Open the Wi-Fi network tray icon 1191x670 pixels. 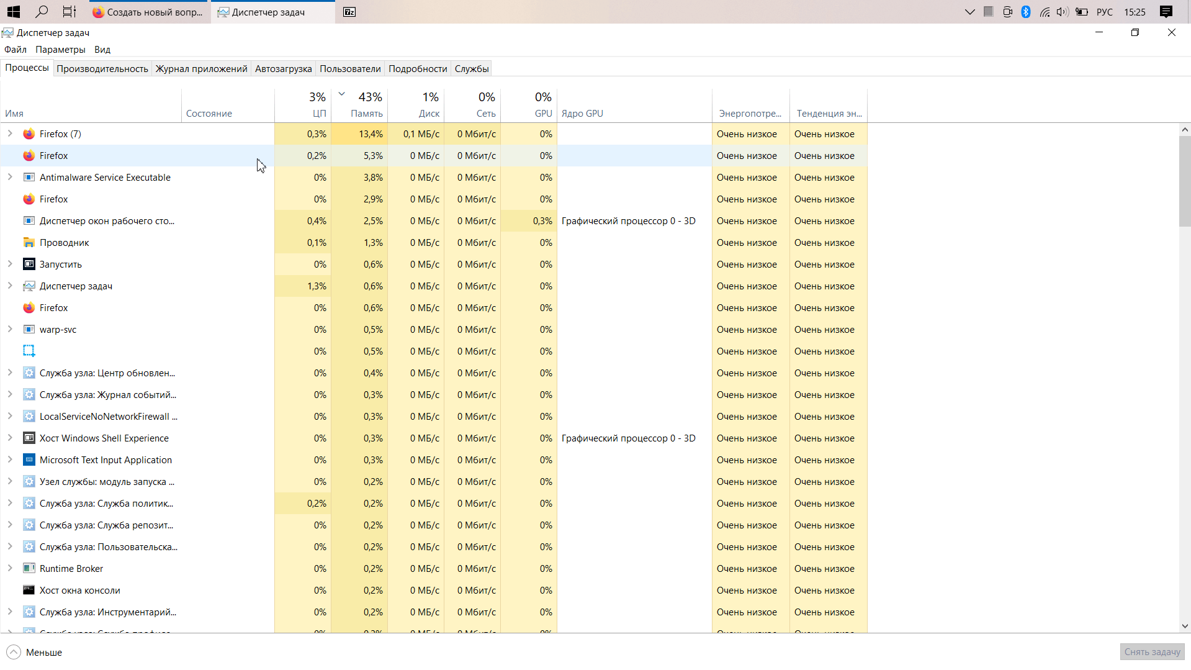pyautogui.click(x=1045, y=12)
